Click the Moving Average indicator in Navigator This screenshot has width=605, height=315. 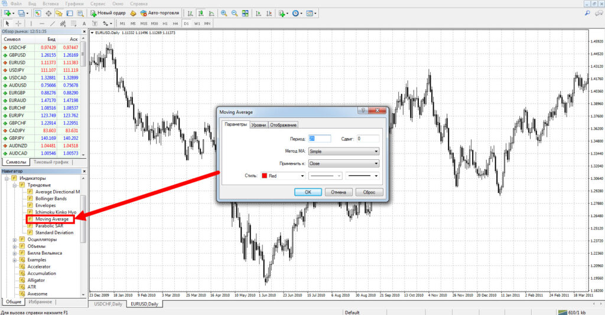pyautogui.click(x=52, y=219)
